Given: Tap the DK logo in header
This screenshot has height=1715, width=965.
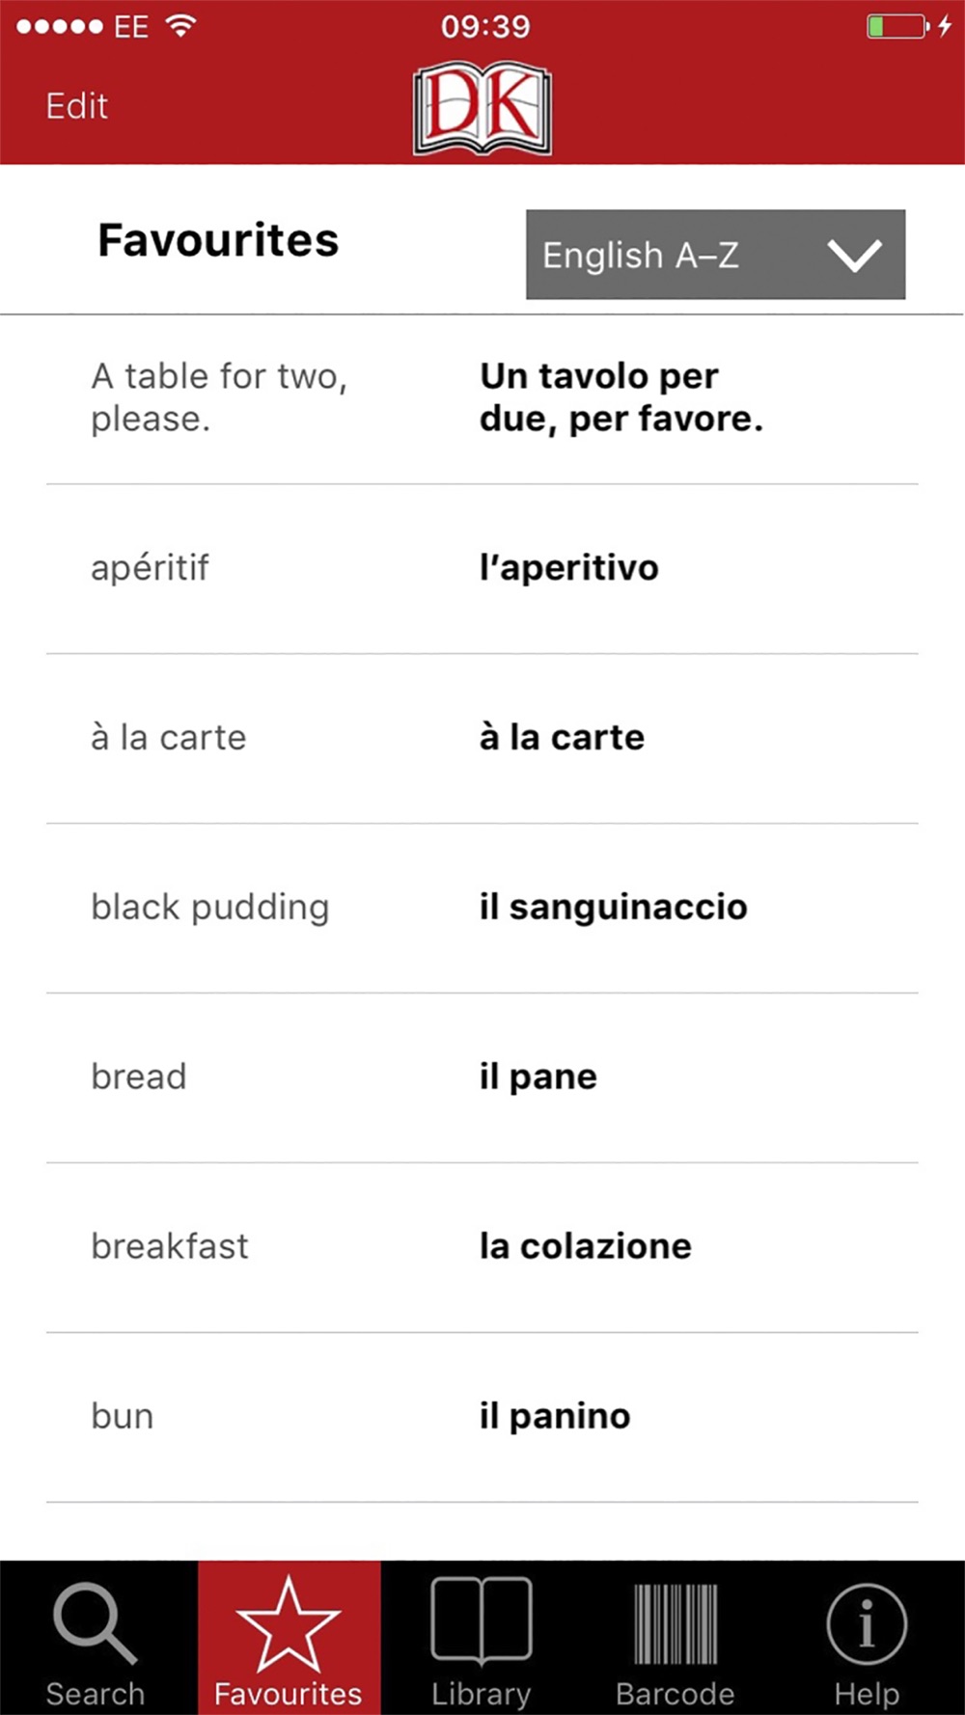Looking at the screenshot, I should (x=482, y=108).
